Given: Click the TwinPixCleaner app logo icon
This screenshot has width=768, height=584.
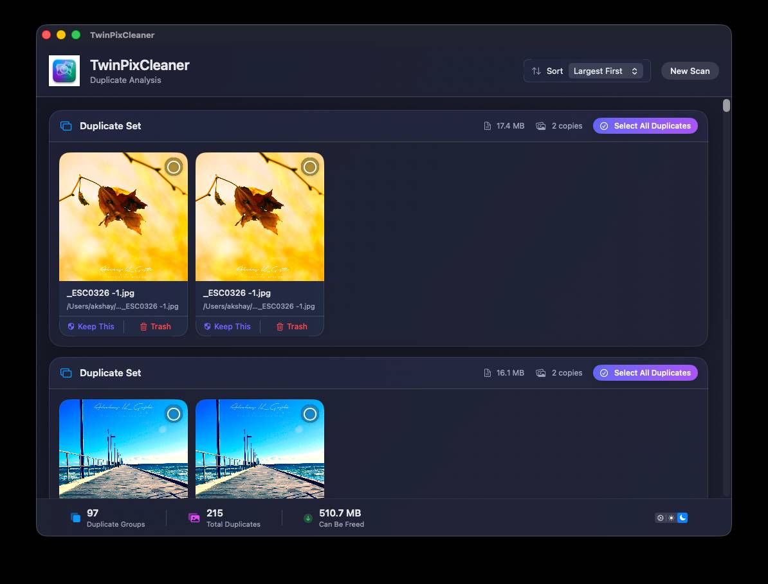Looking at the screenshot, I should click(x=64, y=71).
